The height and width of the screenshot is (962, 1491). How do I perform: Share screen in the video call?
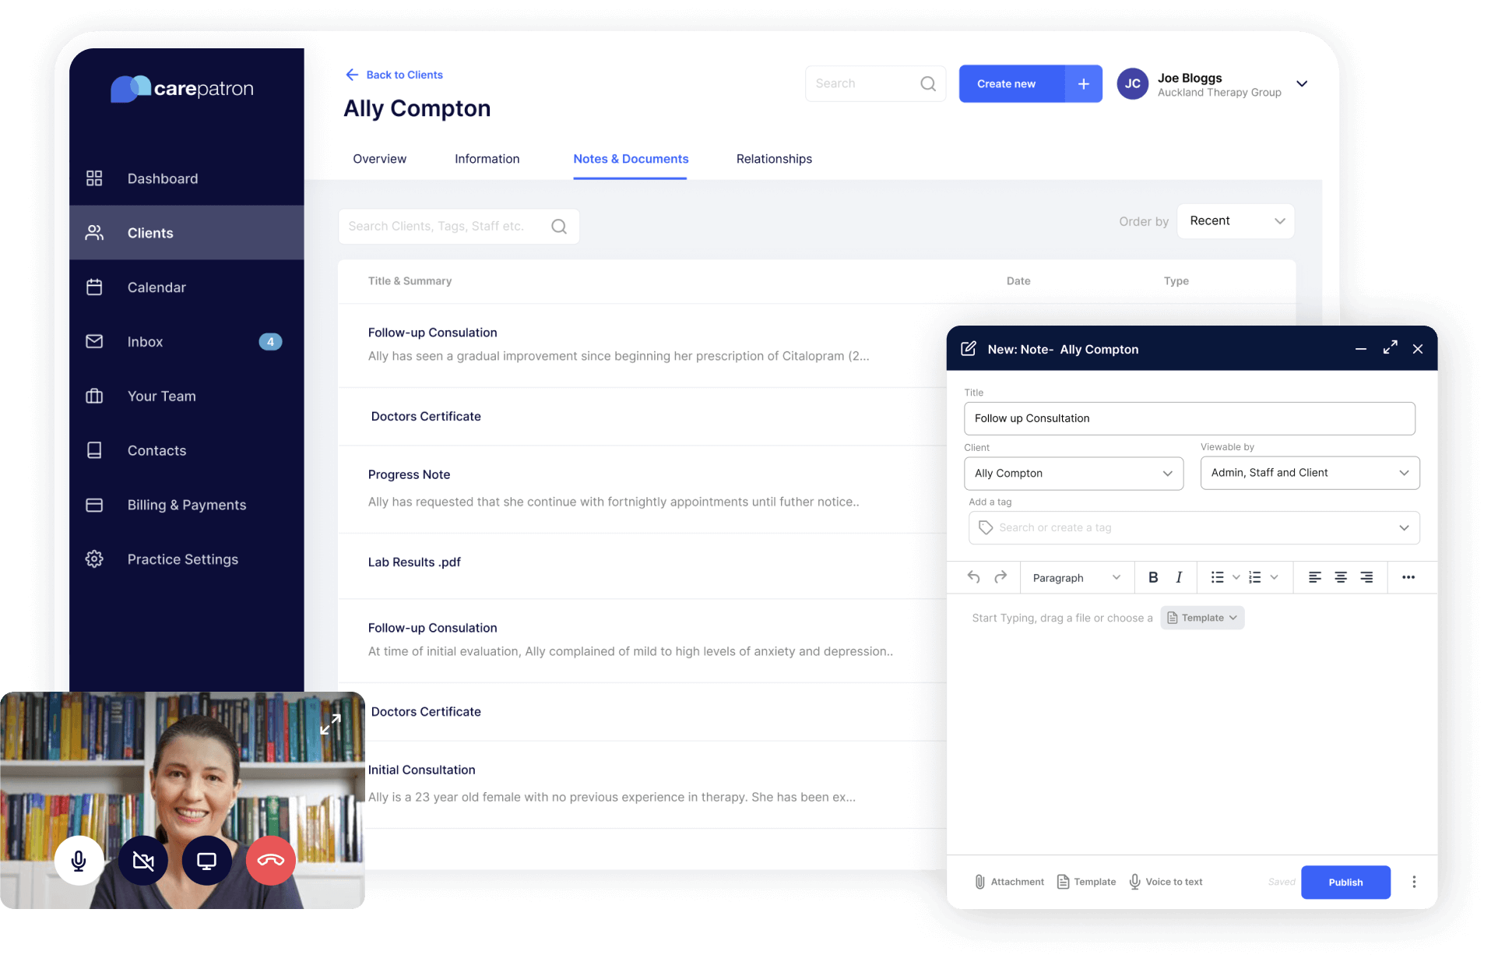pos(206,861)
